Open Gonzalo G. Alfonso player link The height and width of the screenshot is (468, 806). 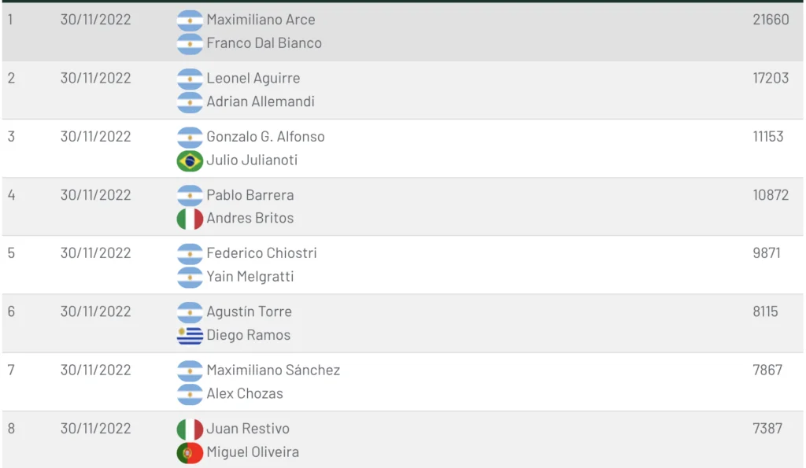coord(265,137)
